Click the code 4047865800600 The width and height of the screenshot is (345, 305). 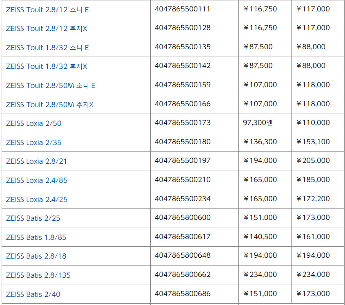point(183,217)
